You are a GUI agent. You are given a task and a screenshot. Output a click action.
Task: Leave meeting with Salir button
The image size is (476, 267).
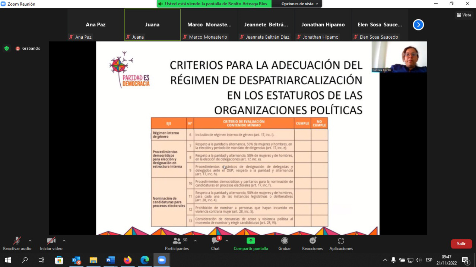click(461, 244)
